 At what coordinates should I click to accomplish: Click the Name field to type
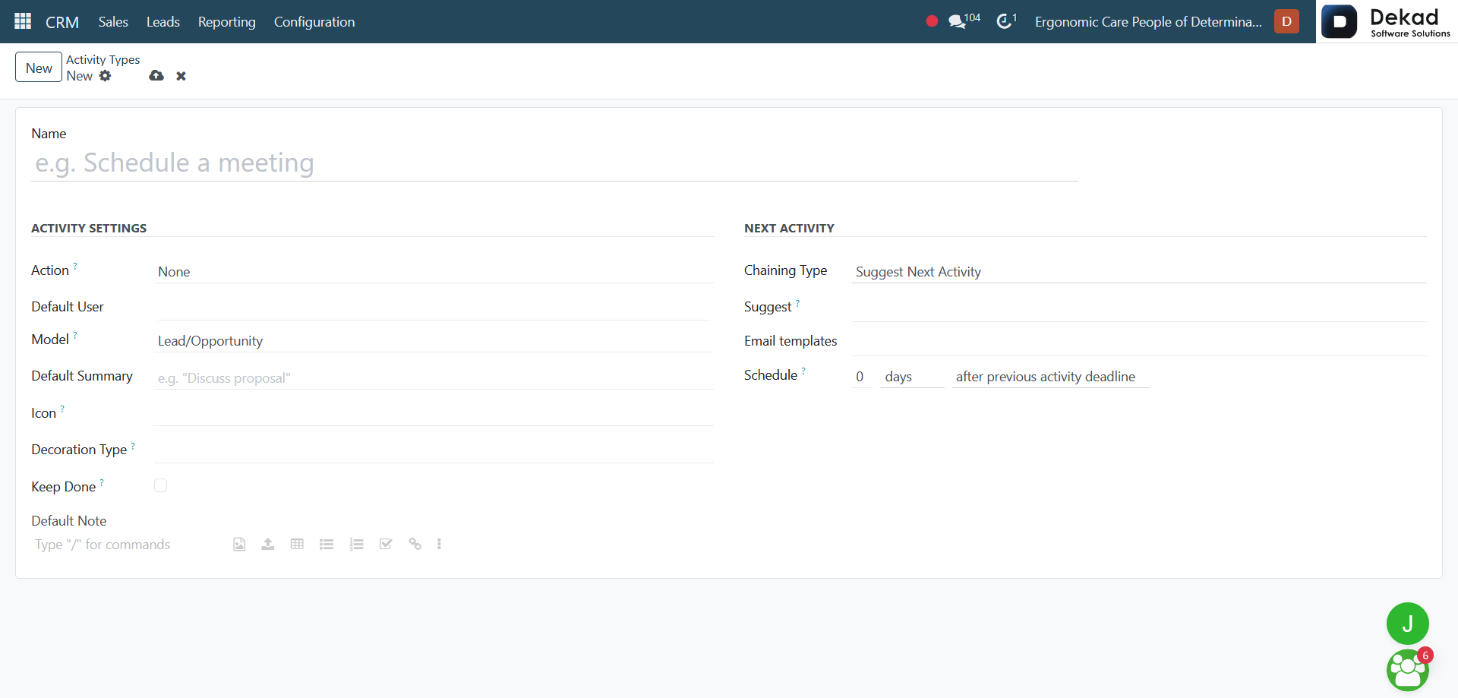[554, 163]
